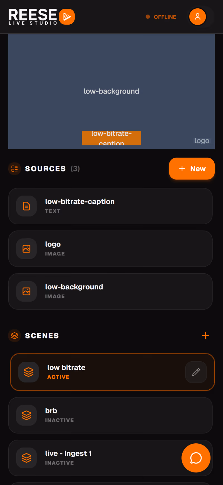Open the low-bitrate-caption source
The image size is (223, 485).
pos(110,206)
